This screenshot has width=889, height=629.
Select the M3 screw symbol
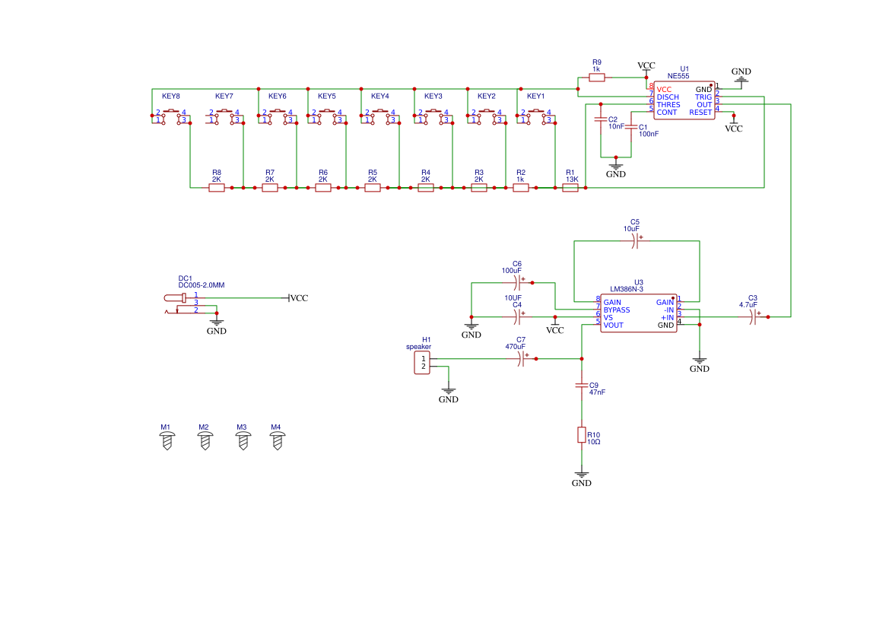coord(243,440)
